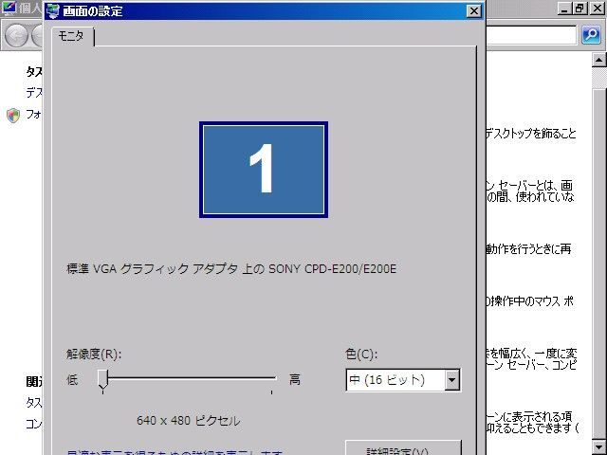
Task: Restore down the background window
Action: 579,8
